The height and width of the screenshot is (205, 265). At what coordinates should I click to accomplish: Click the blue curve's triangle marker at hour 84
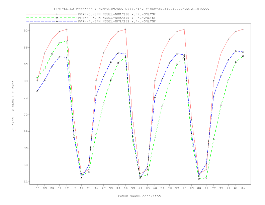point(243,52)
